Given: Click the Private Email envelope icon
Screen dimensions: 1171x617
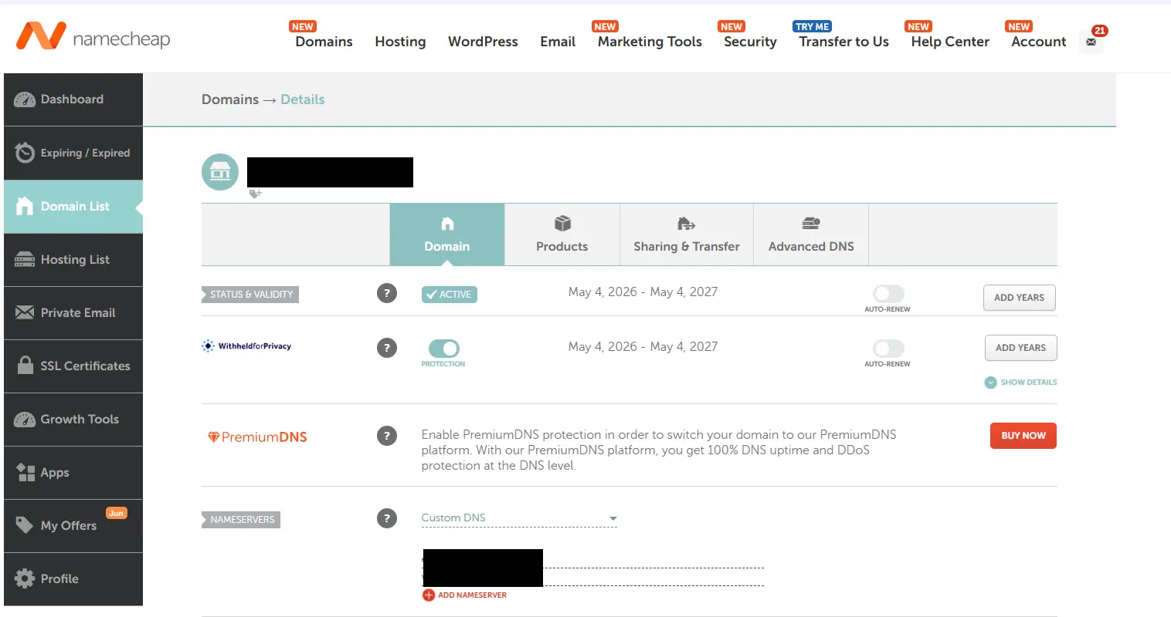Looking at the screenshot, I should pos(25,312).
